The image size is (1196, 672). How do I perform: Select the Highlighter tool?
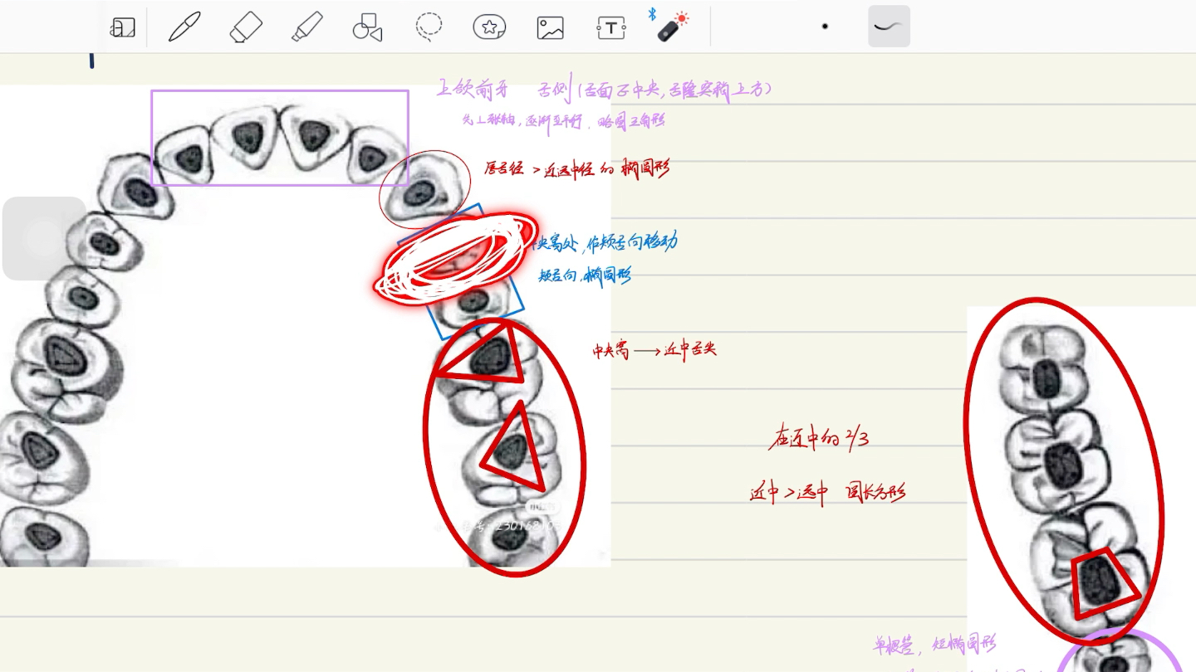(x=306, y=27)
